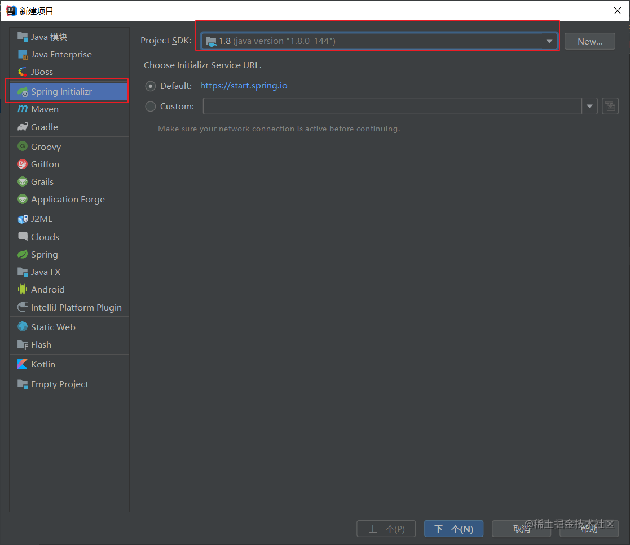The height and width of the screenshot is (545, 630).
Task: Click the Java Enterprise icon
Action: [x=23, y=54]
